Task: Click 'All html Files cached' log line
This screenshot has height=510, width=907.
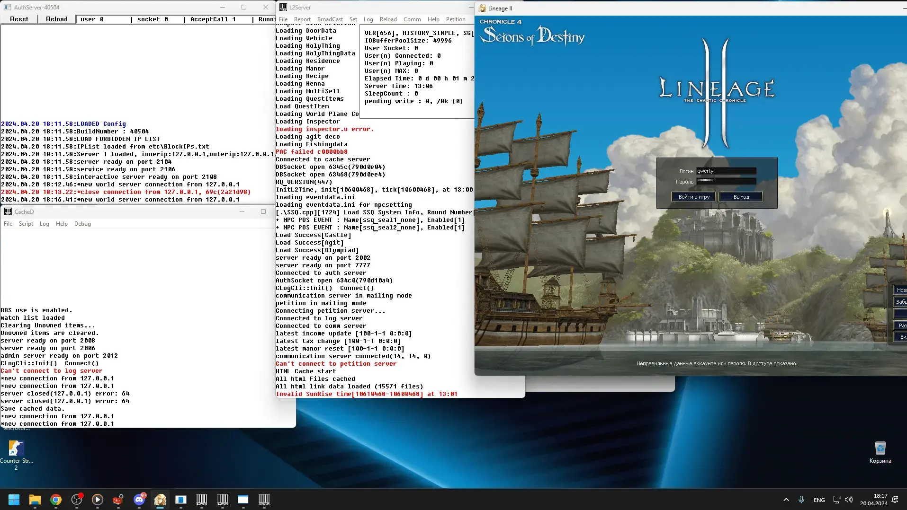Action: (315, 379)
